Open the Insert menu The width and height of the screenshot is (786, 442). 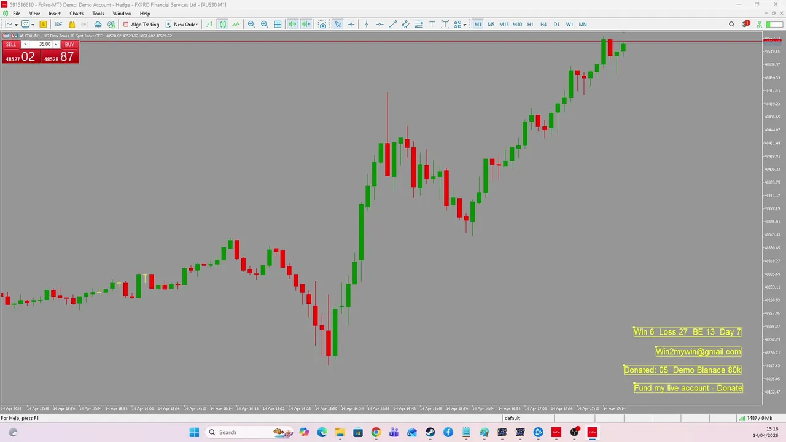point(55,14)
